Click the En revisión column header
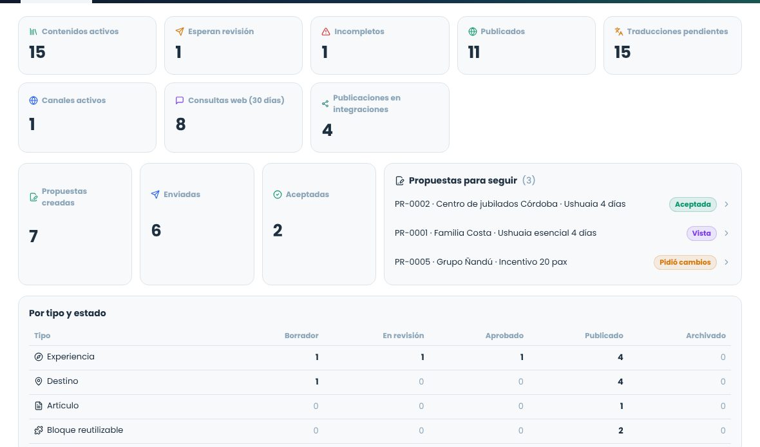The width and height of the screenshot is (760, 447). coord(403,336)
